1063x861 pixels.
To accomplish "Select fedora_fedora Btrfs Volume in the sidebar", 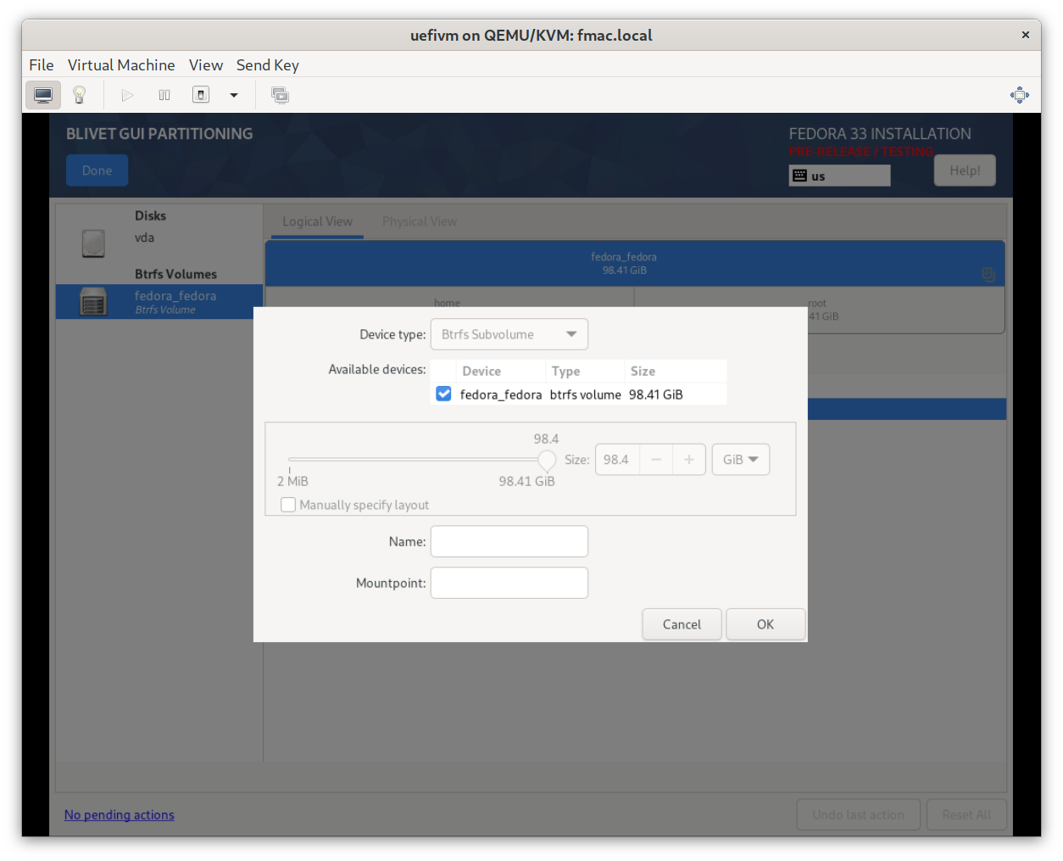I will coord(159,301).
